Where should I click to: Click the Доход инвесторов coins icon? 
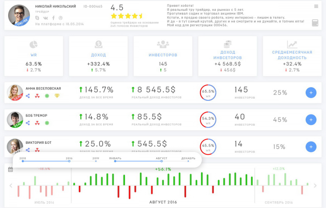pos(227,44)
